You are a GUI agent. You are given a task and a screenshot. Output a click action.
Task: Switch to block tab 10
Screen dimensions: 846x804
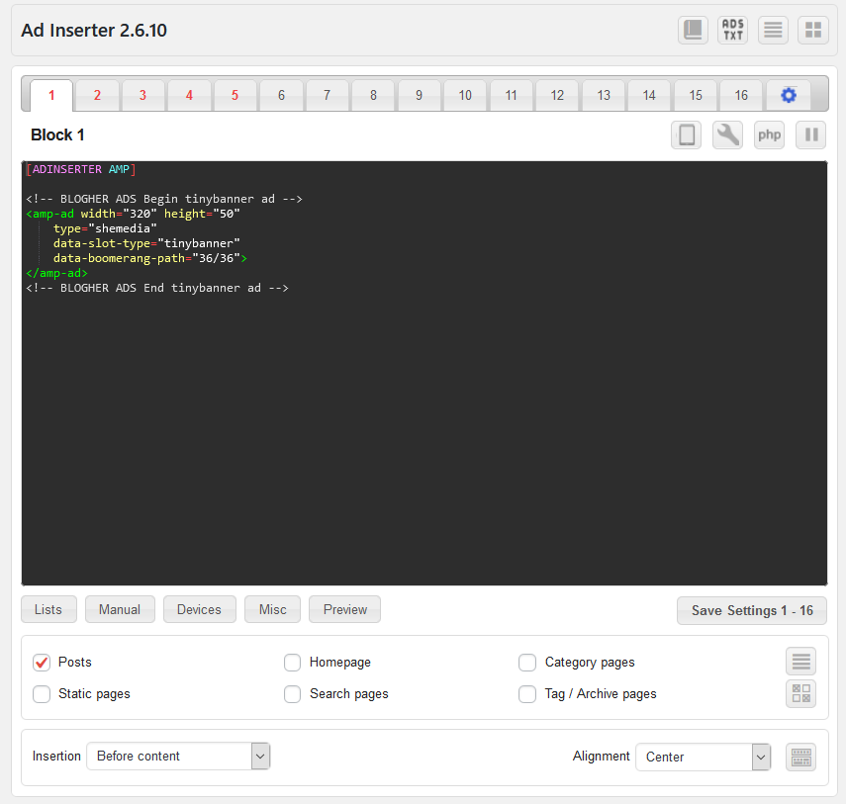pos(465,96)
